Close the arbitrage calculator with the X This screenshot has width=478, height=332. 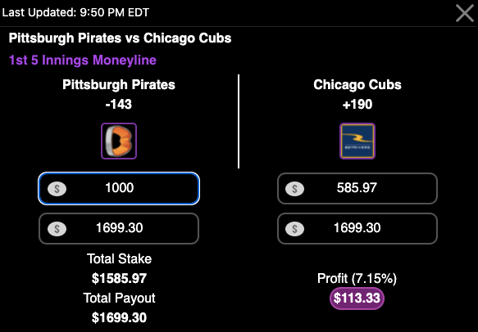(x=465, y=13)
